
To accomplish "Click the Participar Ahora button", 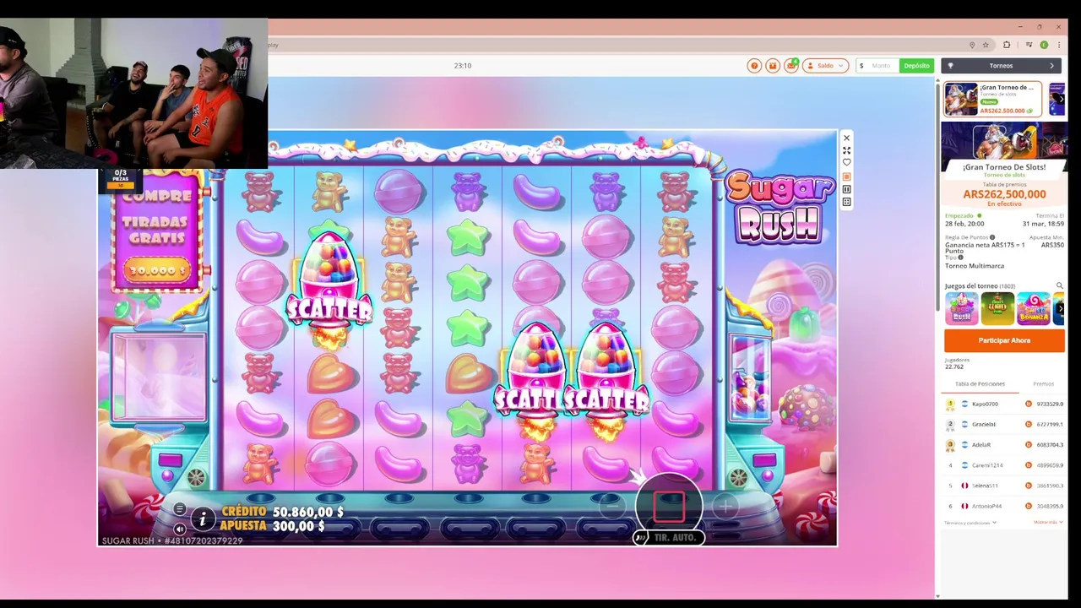I will [x=1004, y=340].
